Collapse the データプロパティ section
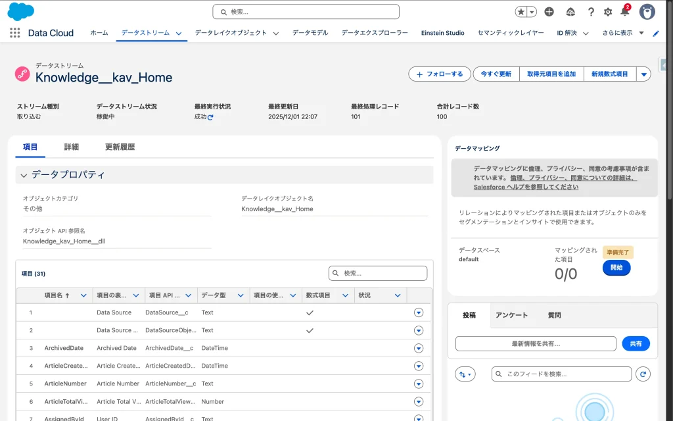Image resolution: width=673 pixels, height=421 pixels. click(24, 175)
